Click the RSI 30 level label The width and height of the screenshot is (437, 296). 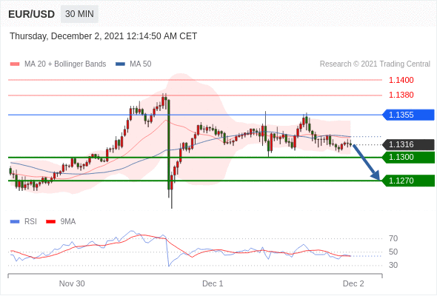393,265
